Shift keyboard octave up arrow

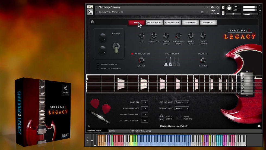88,137
